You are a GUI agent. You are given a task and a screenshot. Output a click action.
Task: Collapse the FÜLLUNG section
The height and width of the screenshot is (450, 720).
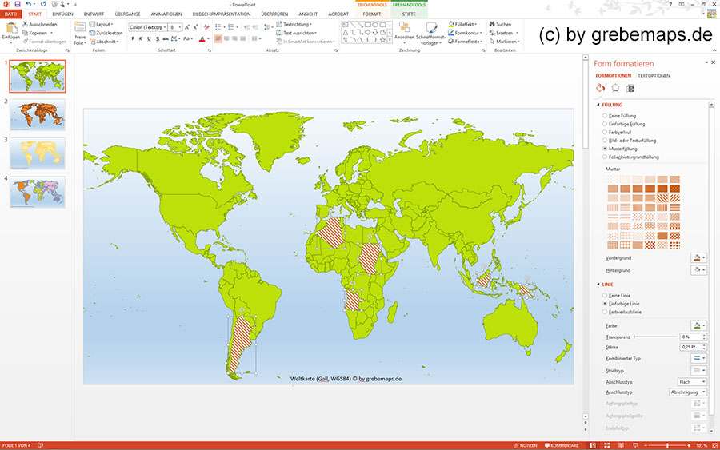pyautogui.click(x=598, y=105)
